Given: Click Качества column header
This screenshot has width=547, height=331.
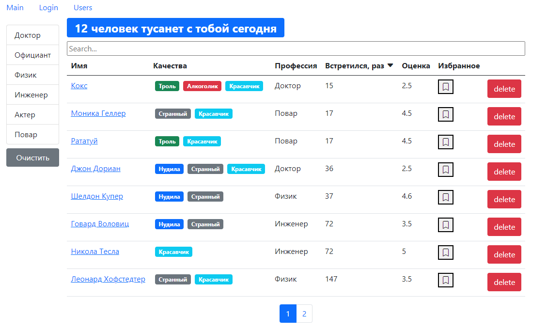Looking at the screenshot, I should pyautogui.click(x=170, y=65).
